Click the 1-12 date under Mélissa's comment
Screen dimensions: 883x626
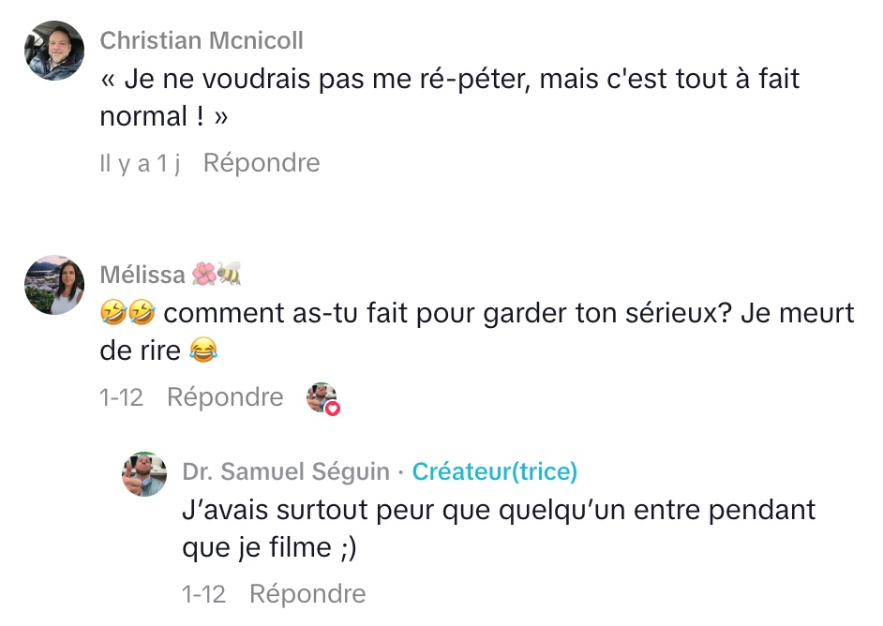[x=121, y=397]
